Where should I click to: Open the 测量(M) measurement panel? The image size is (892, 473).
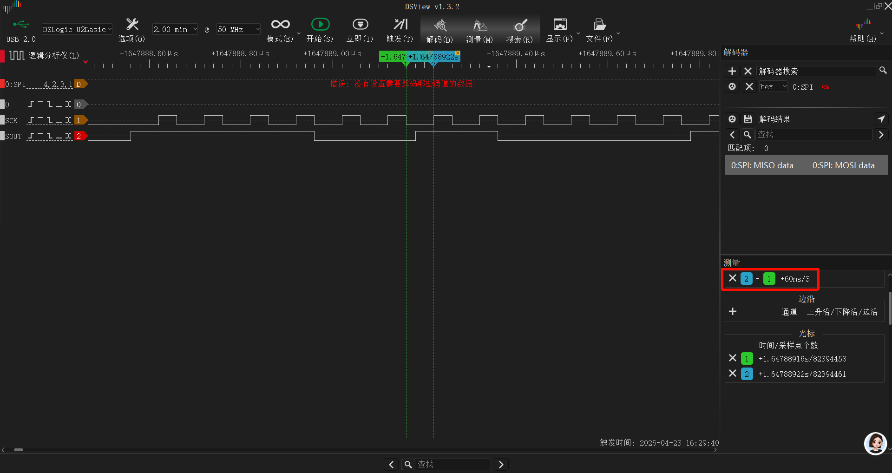pos(479,29)
